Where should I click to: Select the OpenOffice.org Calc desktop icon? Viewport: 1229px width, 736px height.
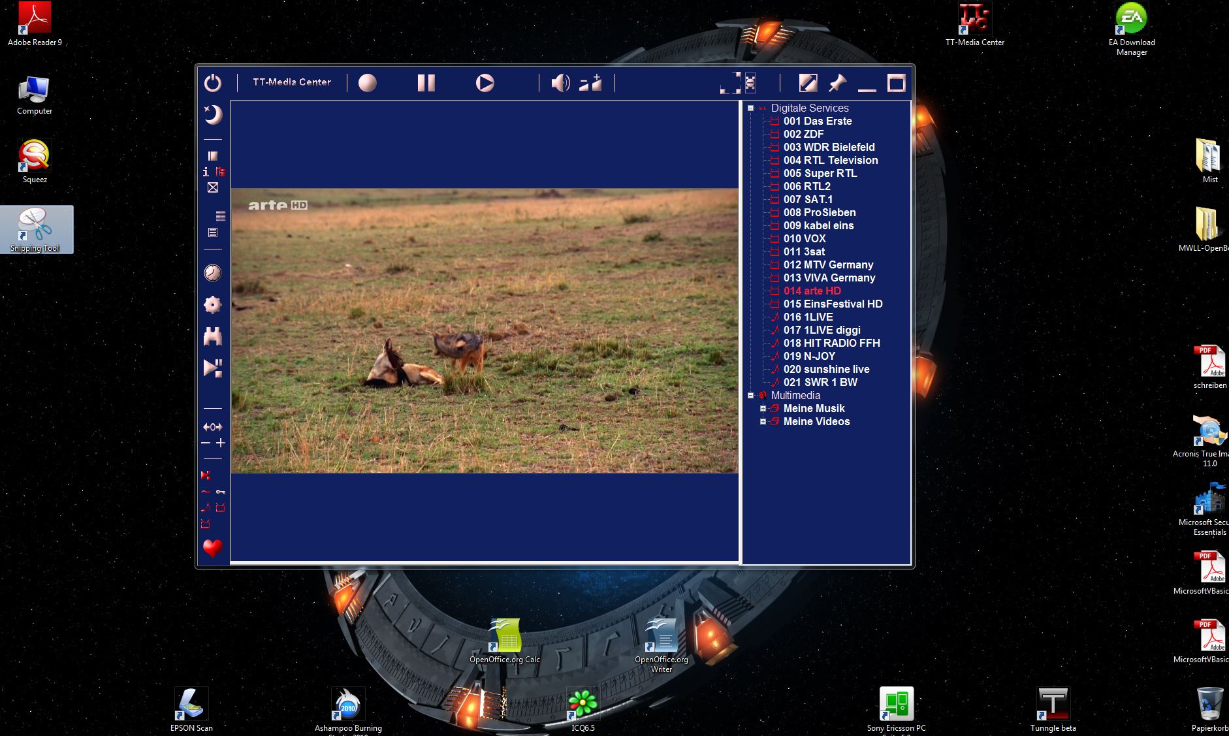[505, 641]
